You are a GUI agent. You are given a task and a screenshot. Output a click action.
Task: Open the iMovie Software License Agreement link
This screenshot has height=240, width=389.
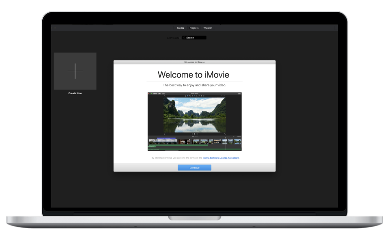pyautogui.click(x=221, y=158)
